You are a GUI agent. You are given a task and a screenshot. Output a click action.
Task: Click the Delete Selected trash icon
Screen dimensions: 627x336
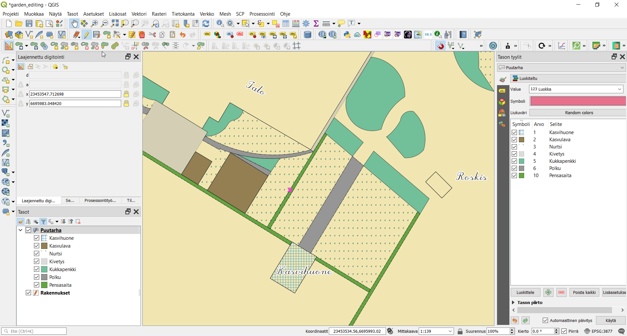click(x=142, y=35)
